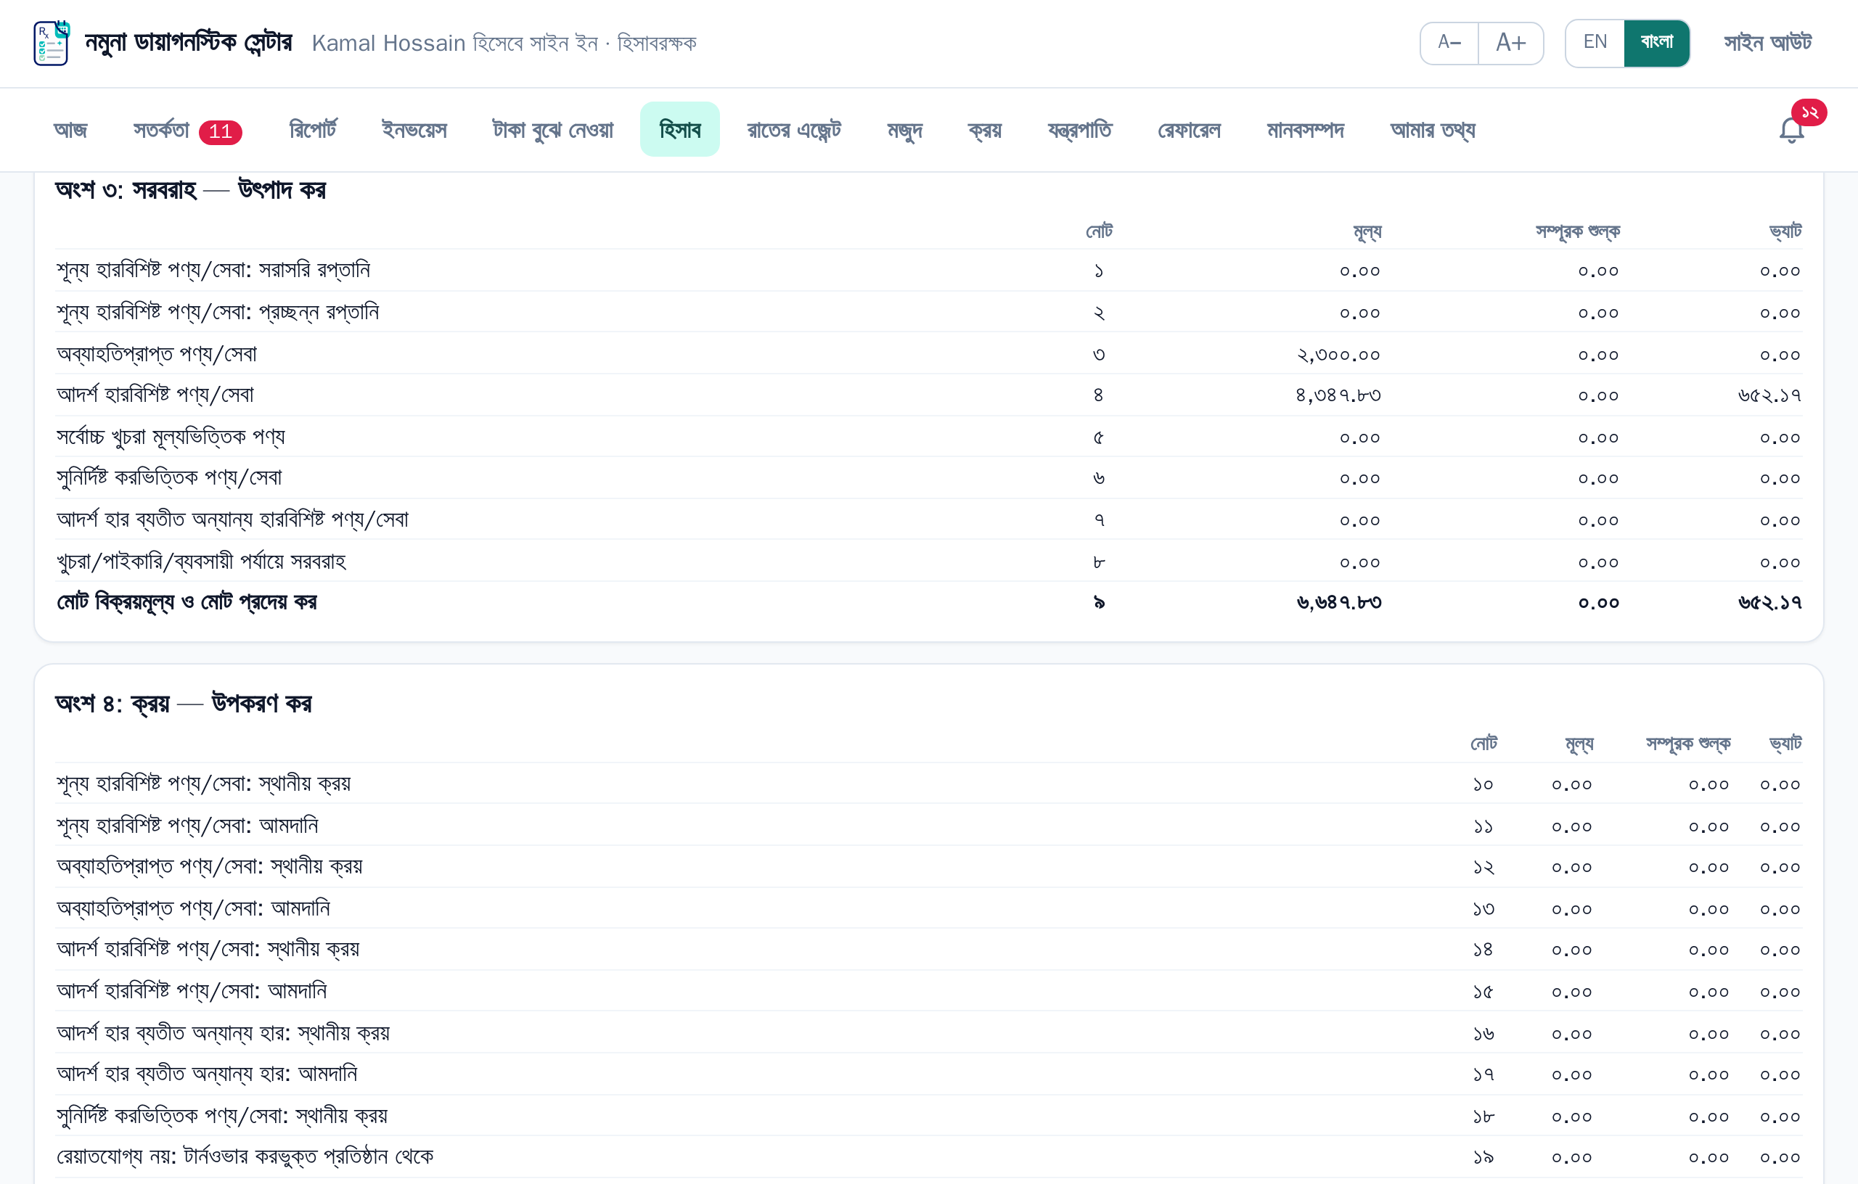
Task: Decrease font size with A− button
Action: 1449,44
